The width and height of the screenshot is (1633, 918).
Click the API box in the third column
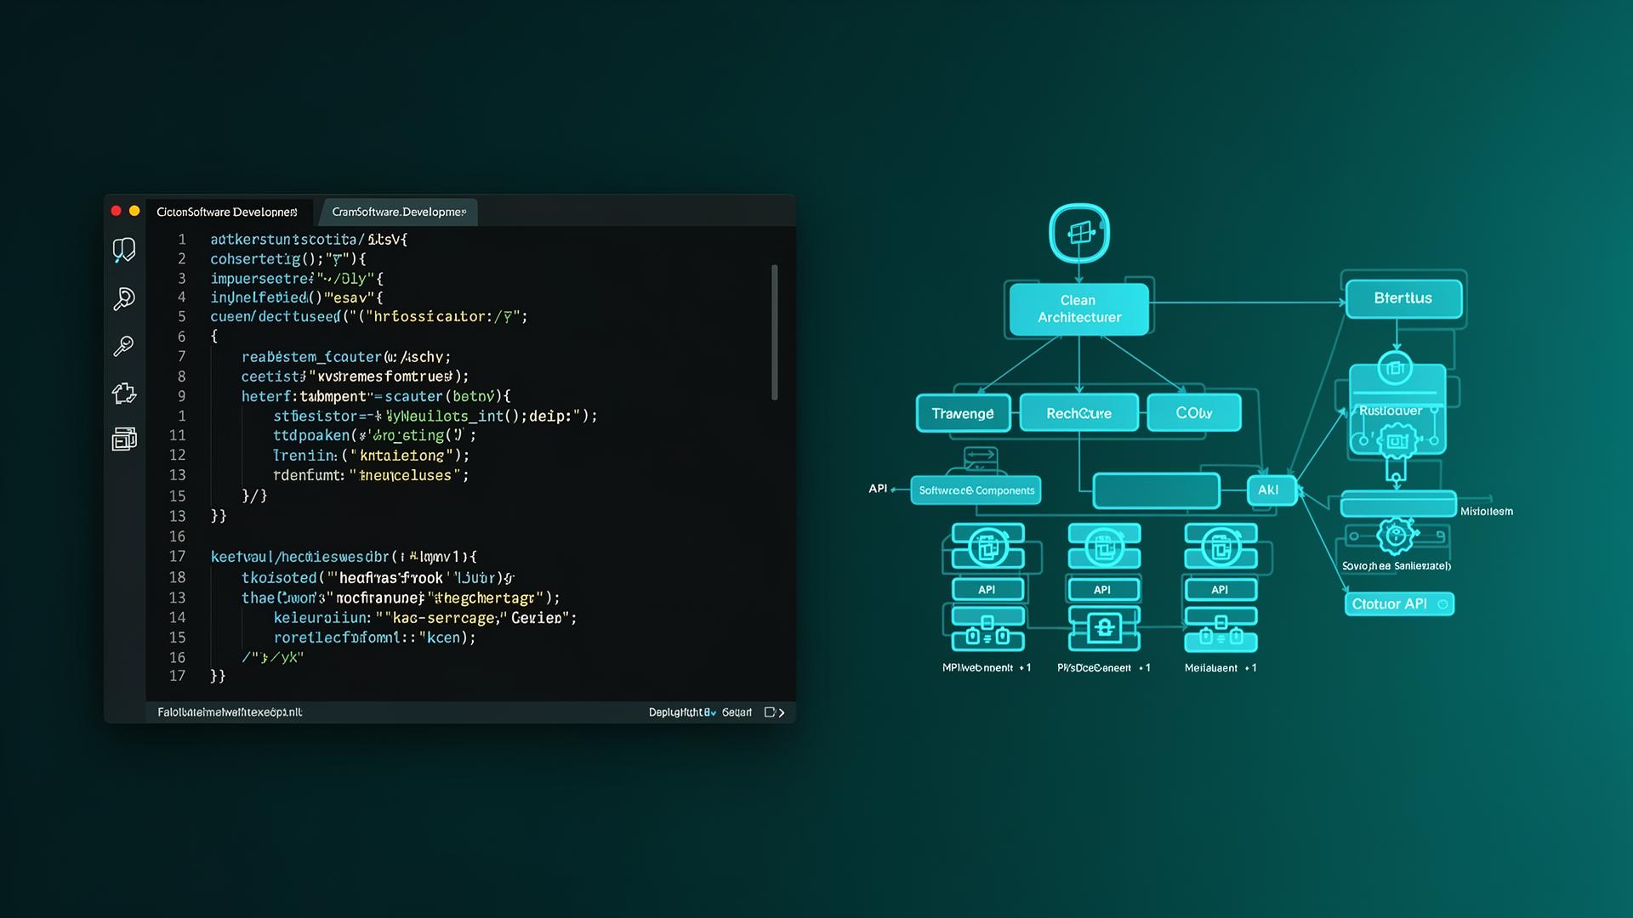(1220, 589)
